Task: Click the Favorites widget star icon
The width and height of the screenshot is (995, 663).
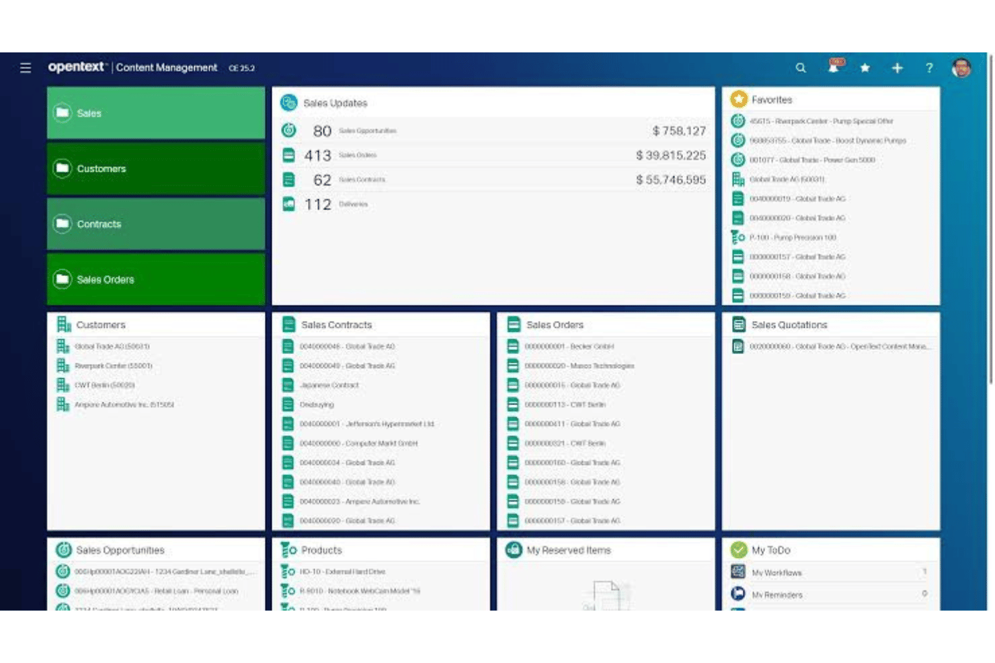Action: pos(739,99)
